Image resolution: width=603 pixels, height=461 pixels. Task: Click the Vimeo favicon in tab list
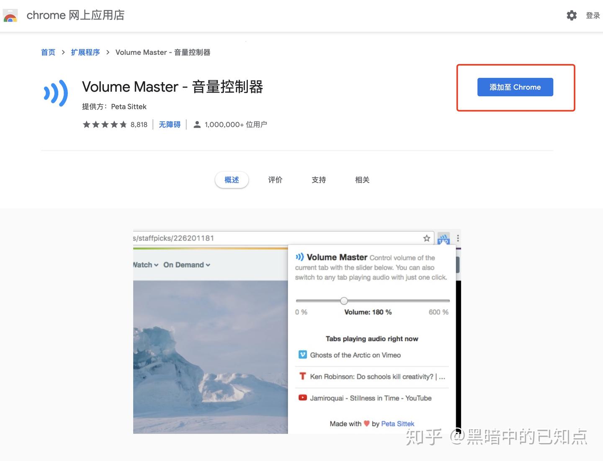click(x=302, y=355)
